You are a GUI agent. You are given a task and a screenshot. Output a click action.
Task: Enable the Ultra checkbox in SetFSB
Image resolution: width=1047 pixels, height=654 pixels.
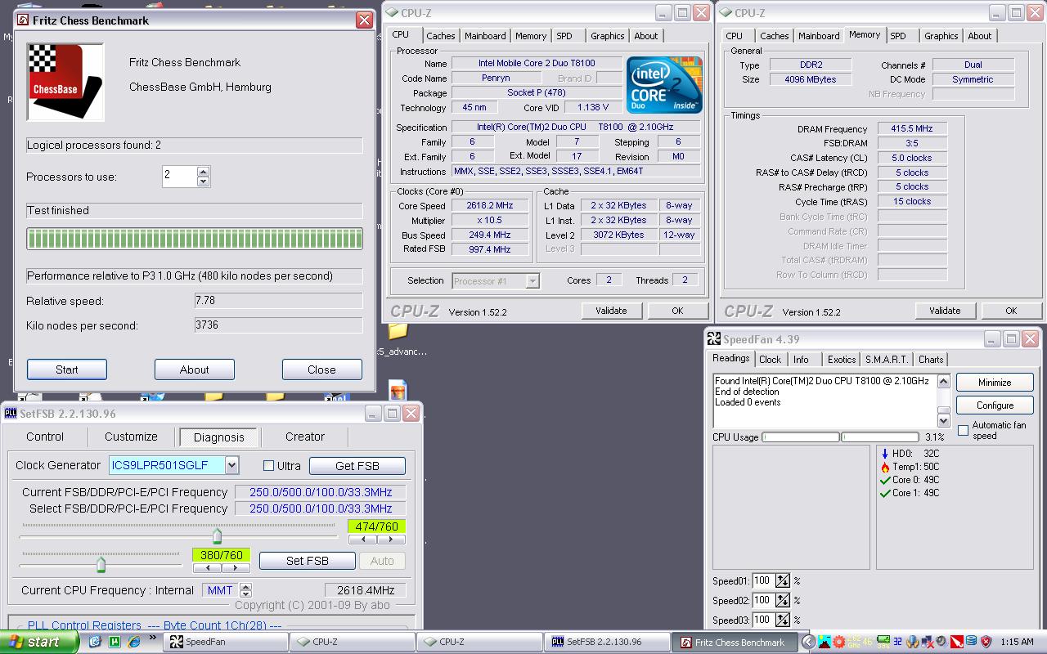tap(268, 466)
